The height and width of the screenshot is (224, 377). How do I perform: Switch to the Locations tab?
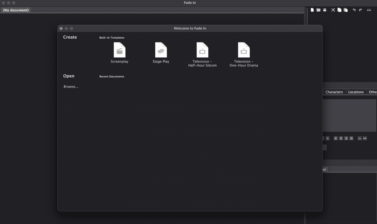pyautogui.click(x=356, y=92)
